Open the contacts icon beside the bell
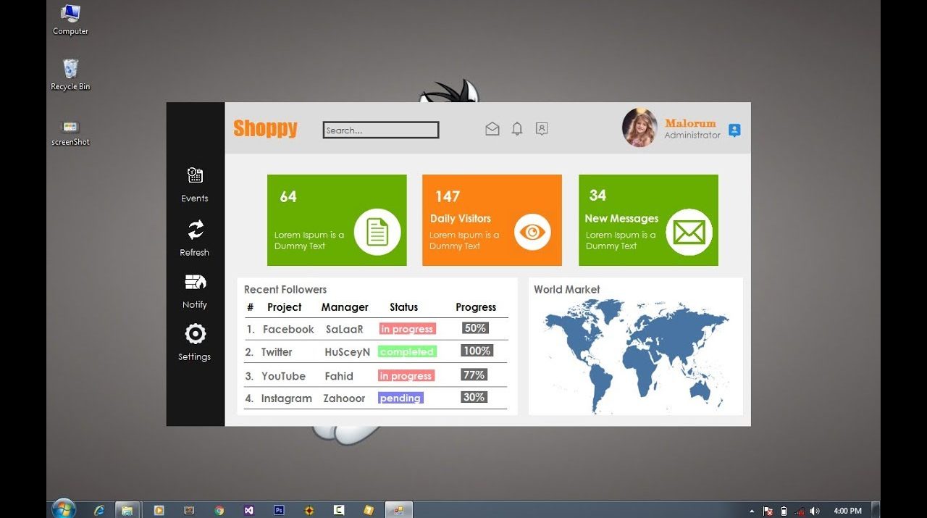Image resolution: width=927 pixels, height=518 pixels. (x=542, y=129)
